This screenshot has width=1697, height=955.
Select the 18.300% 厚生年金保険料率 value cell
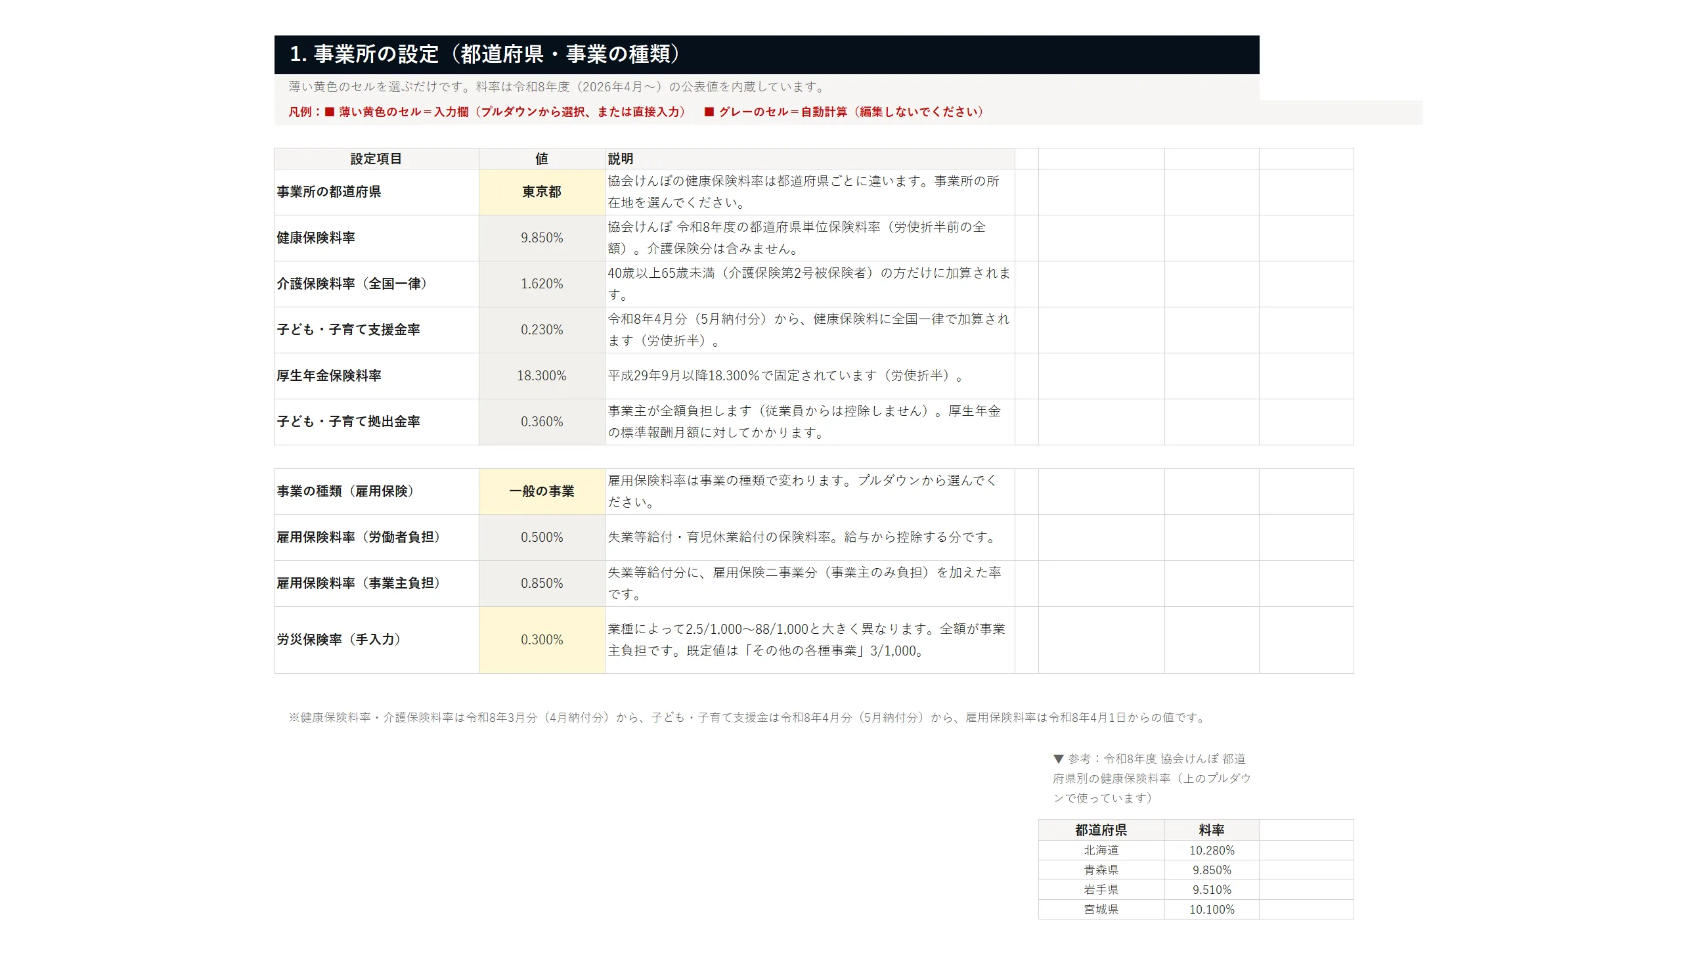coord(542,376)
